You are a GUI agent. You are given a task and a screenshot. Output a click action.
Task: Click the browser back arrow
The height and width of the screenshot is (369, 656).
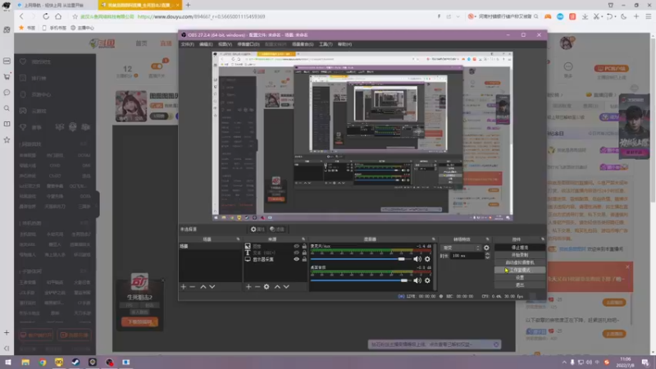22,16
